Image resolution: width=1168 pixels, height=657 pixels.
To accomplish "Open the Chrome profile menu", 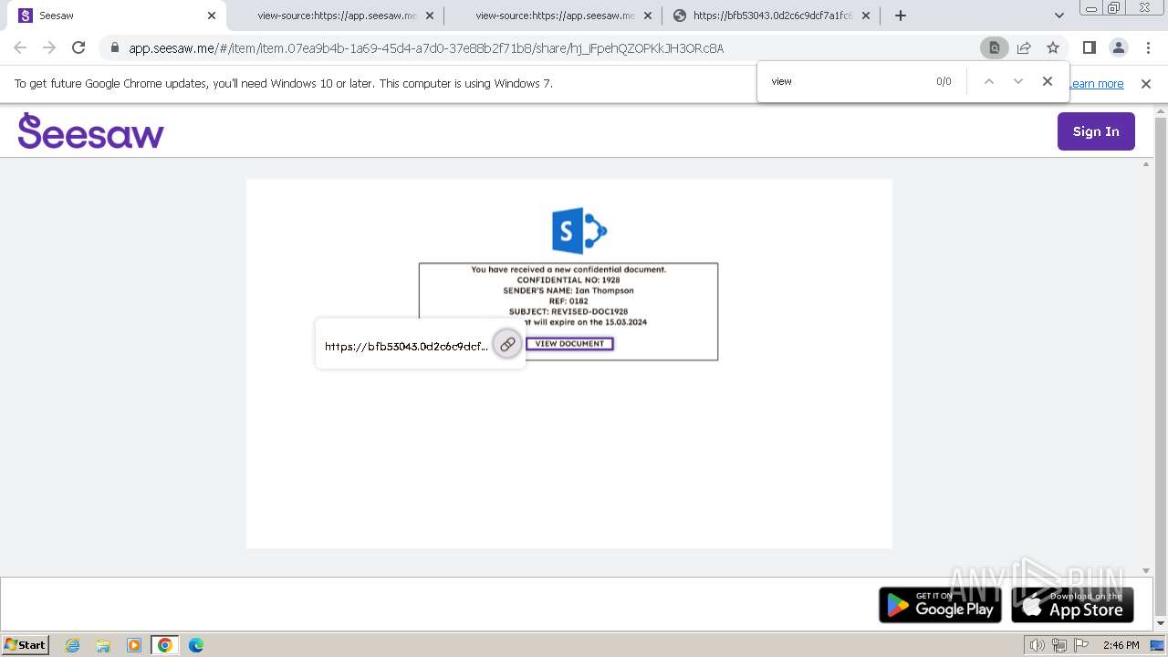I will [1118, 48].
